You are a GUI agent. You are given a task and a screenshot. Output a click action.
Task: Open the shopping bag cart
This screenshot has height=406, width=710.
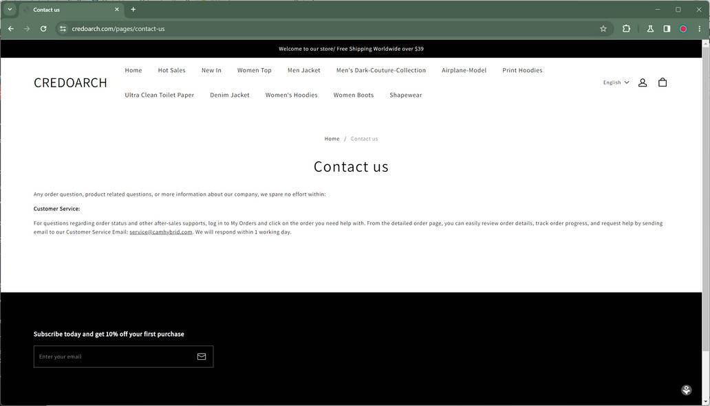[x=662, y=82]
